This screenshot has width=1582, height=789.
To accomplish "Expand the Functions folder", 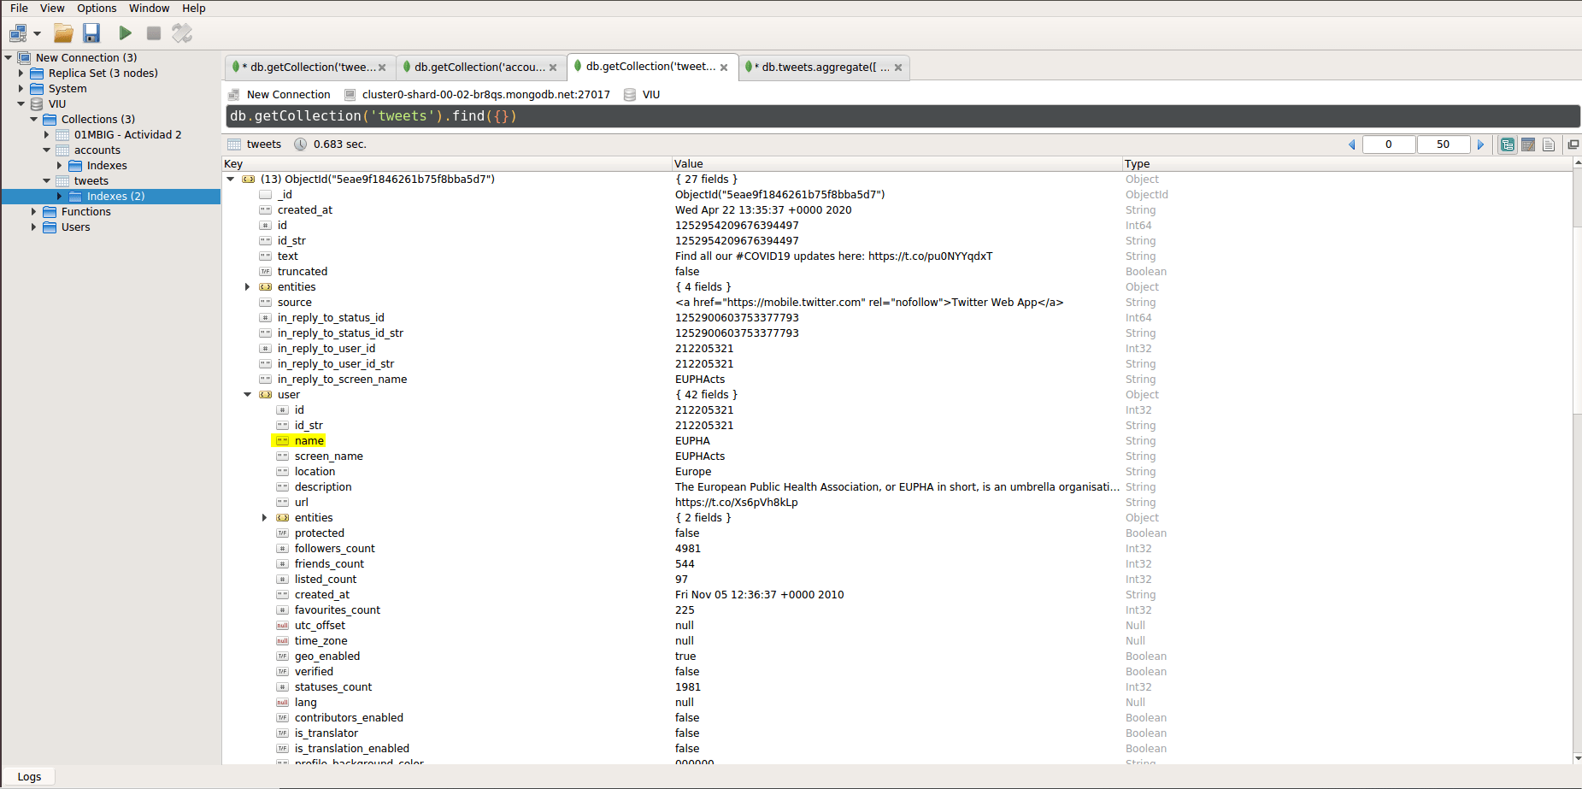I will coord(34,212).
